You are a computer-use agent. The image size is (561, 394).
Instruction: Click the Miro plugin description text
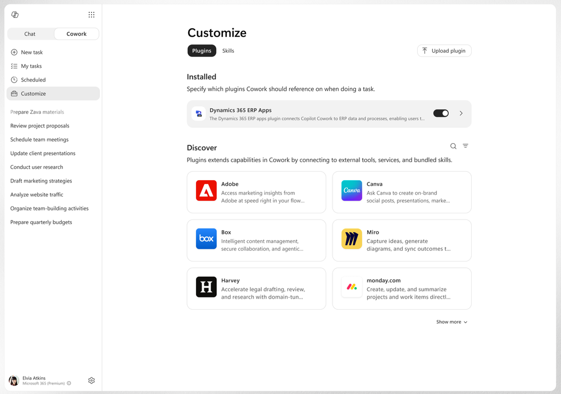409,245
